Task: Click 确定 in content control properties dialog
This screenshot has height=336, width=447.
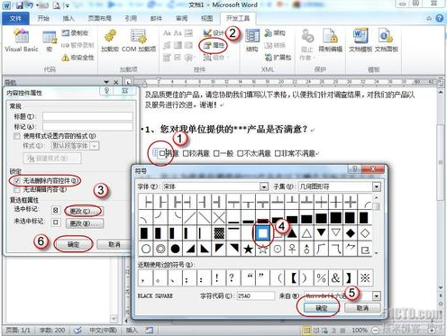Action: click(73, 244)
